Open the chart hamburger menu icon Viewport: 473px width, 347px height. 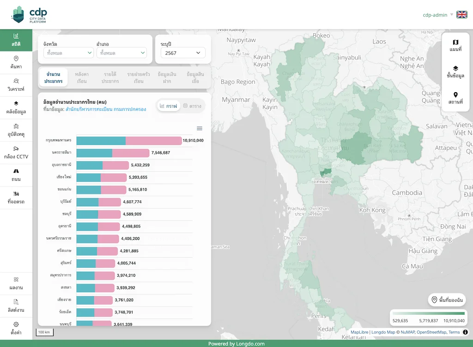[200, 128]
